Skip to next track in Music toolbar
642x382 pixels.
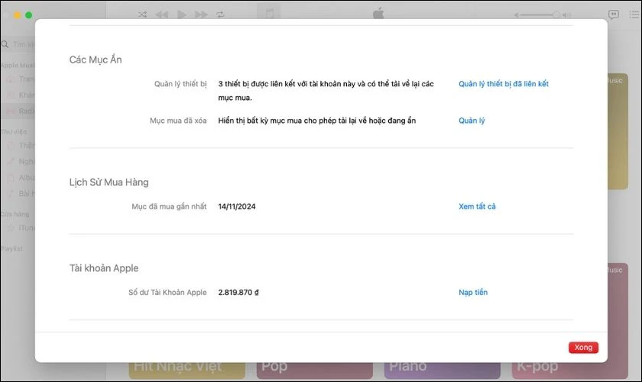[x=201, y=15]
